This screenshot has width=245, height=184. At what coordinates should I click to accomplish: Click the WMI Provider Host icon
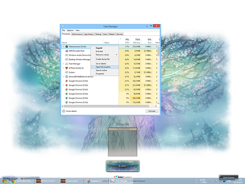point(66,51)
